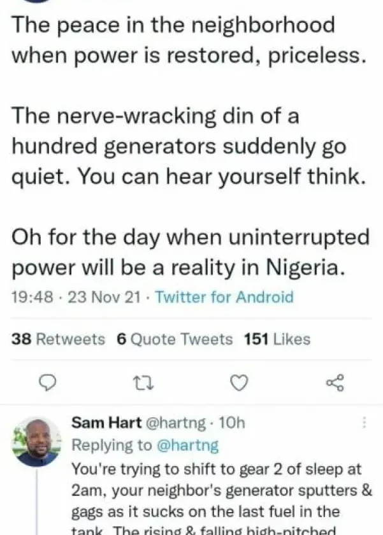Open Sam Hart's profile picture

coord(36,442)
